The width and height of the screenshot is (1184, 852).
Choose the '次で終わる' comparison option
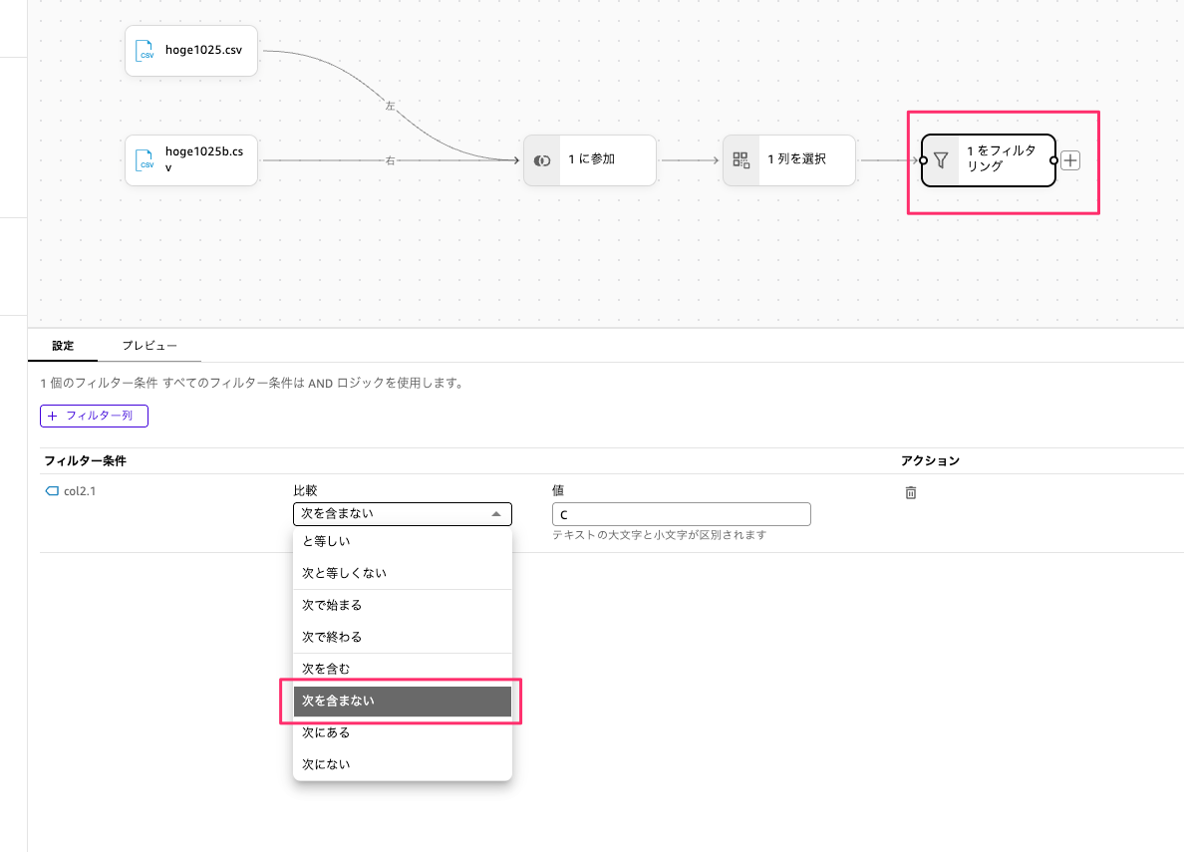tap(403, 637)
